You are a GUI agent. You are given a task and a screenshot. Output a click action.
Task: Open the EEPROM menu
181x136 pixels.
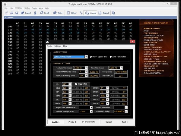pos(18,8)
